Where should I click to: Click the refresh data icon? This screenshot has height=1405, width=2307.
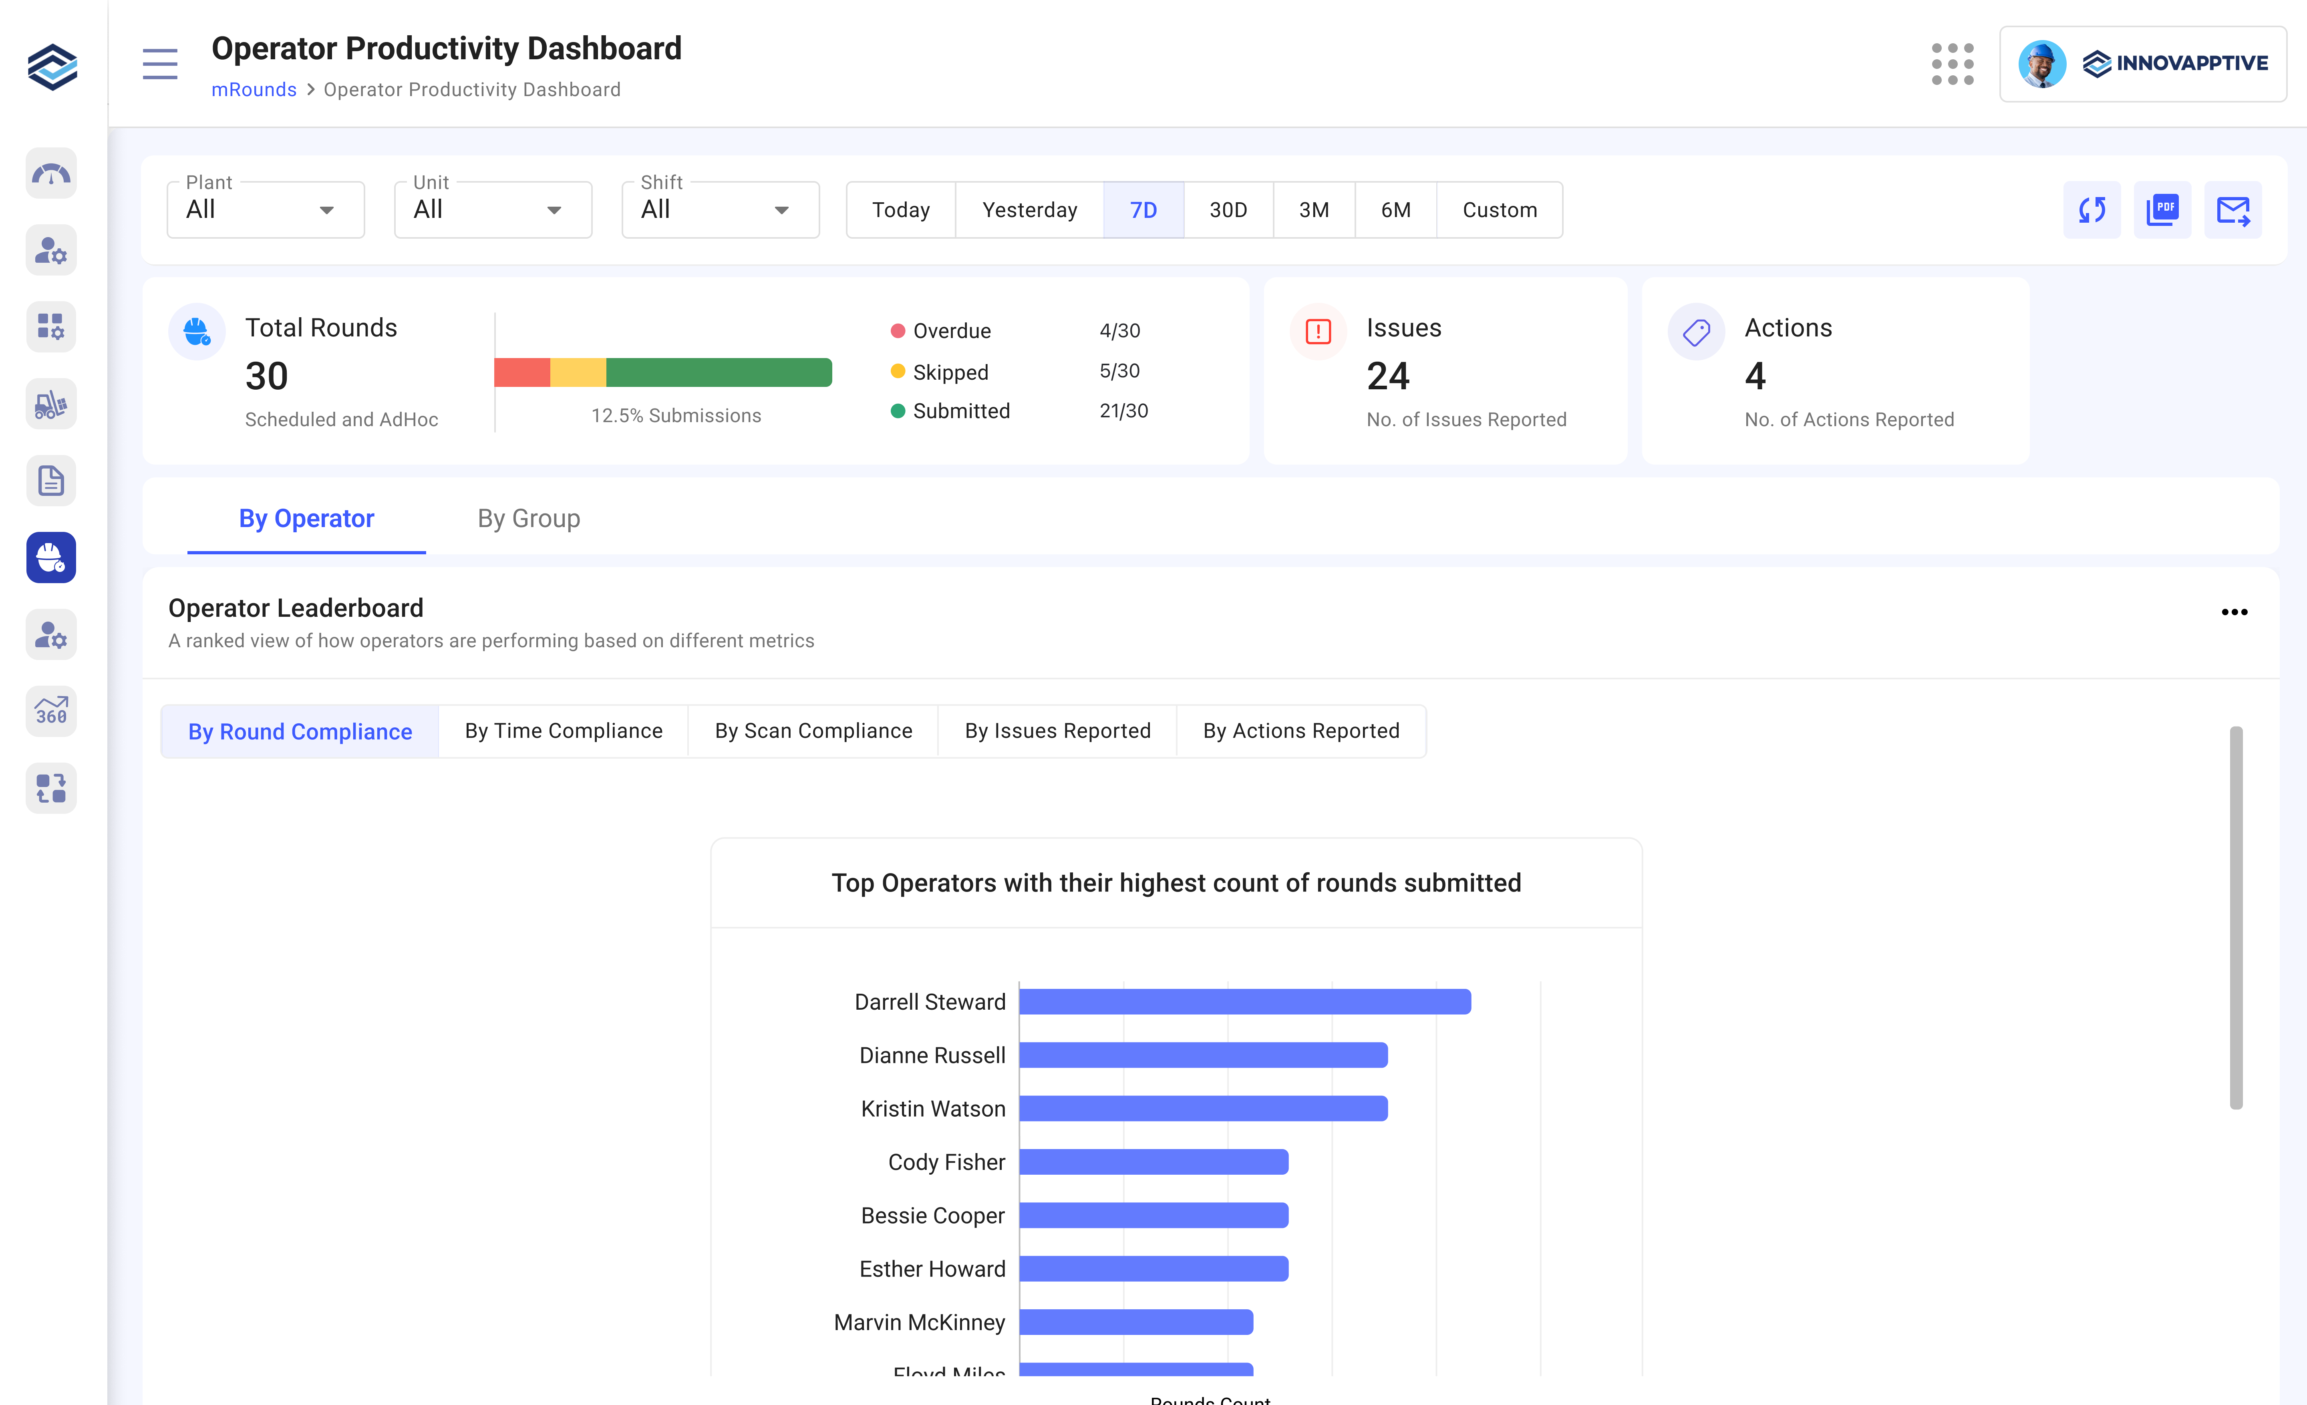tap(2091, 210)
